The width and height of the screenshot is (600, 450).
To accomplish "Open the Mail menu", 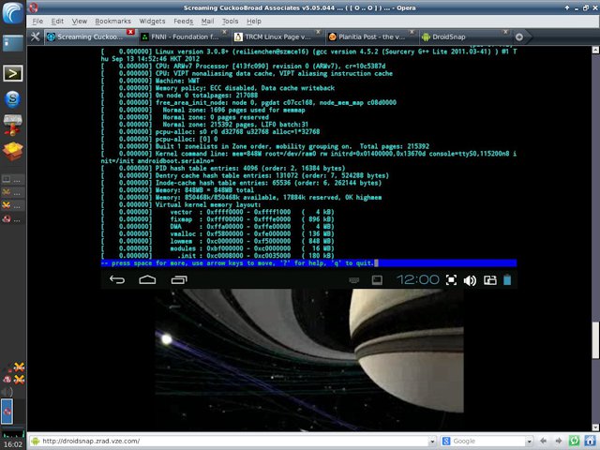I will 207,22.
